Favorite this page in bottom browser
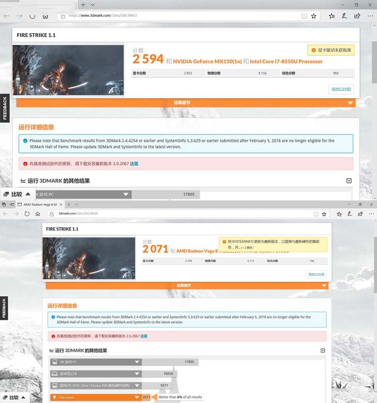The height and width of the screenshot is (403, 377). 324,214
